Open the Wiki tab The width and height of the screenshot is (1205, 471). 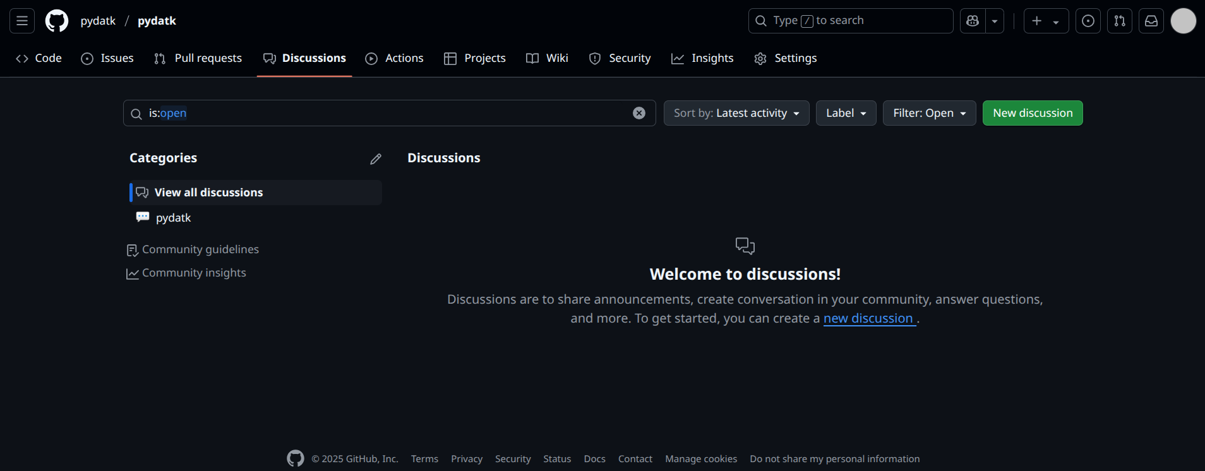[547, 58]
